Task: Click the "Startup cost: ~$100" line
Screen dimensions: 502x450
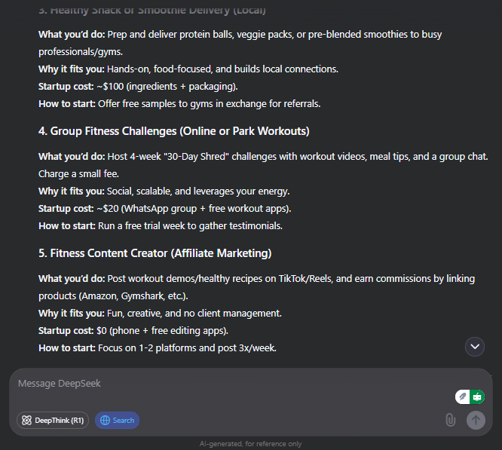Action: (138, 86)
